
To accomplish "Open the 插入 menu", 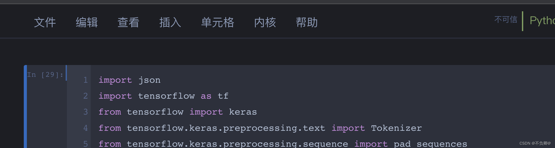I will tap(170, 22).
